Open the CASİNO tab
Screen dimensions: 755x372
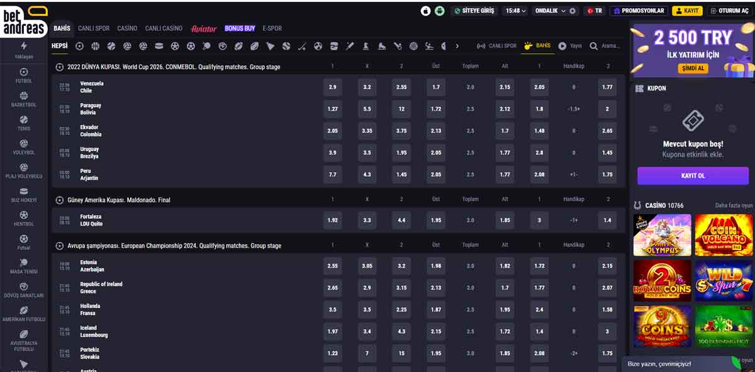(x=127, y=28)
